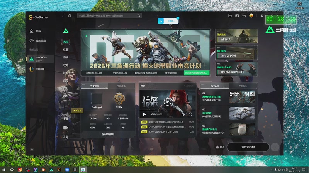Open the 12月25日更新公告 news item

point(168,127)
